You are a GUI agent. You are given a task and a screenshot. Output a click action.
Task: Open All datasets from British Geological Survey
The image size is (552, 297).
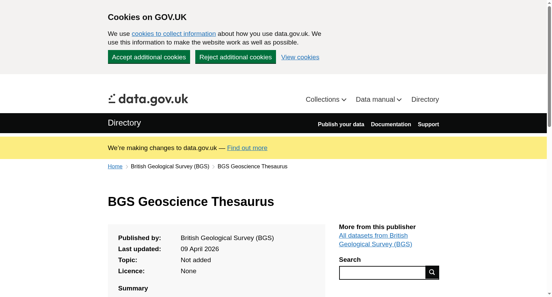tap(375, 240)
